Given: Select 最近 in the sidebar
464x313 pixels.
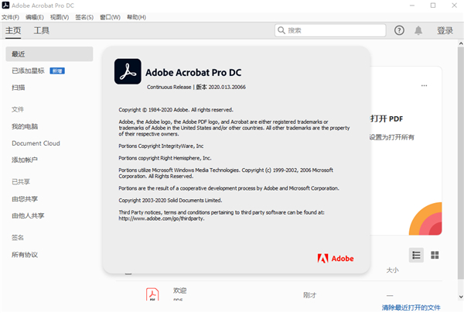Looking at the screenshot, I should pos(49,54).
